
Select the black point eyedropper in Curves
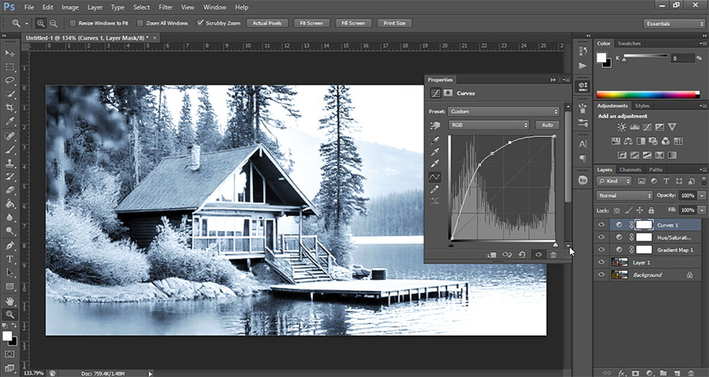coord(435,140)
